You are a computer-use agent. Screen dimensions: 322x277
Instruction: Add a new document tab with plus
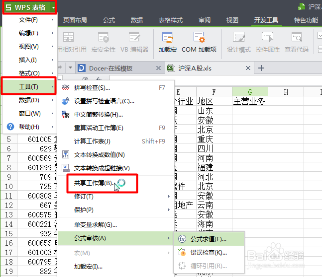(x=261, y=68)
